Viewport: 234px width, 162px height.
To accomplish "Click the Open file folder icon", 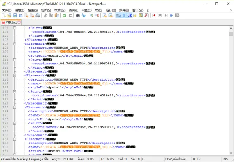I will click(9, 15).
